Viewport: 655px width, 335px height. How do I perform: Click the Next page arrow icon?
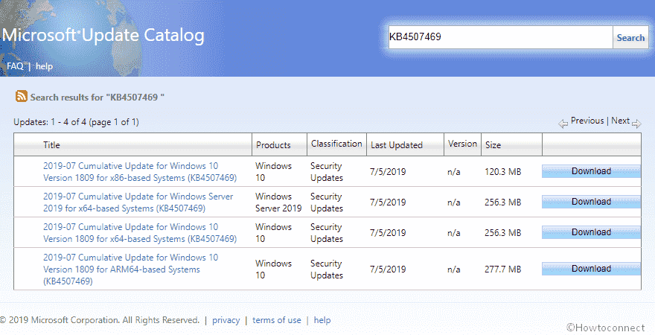pyautogui.click(x=636, y=124)
